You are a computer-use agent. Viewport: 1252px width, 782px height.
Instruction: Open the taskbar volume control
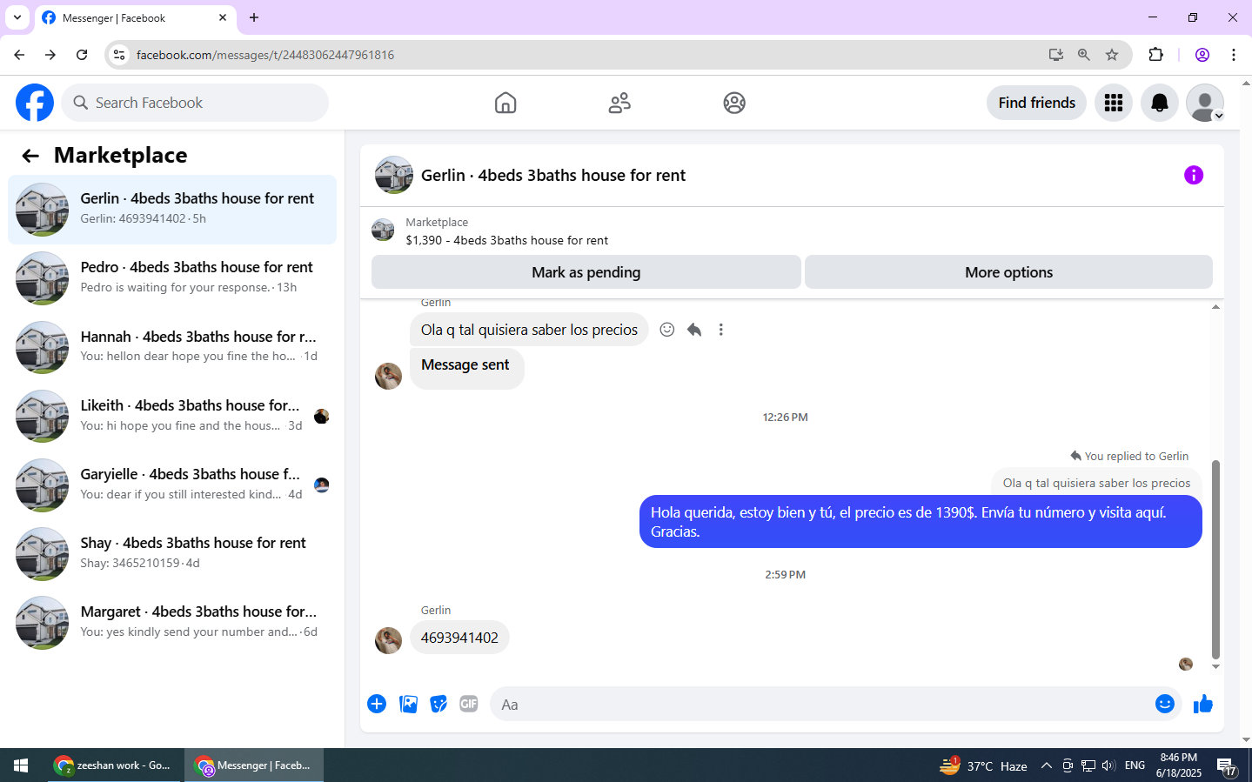[1108, 765]
